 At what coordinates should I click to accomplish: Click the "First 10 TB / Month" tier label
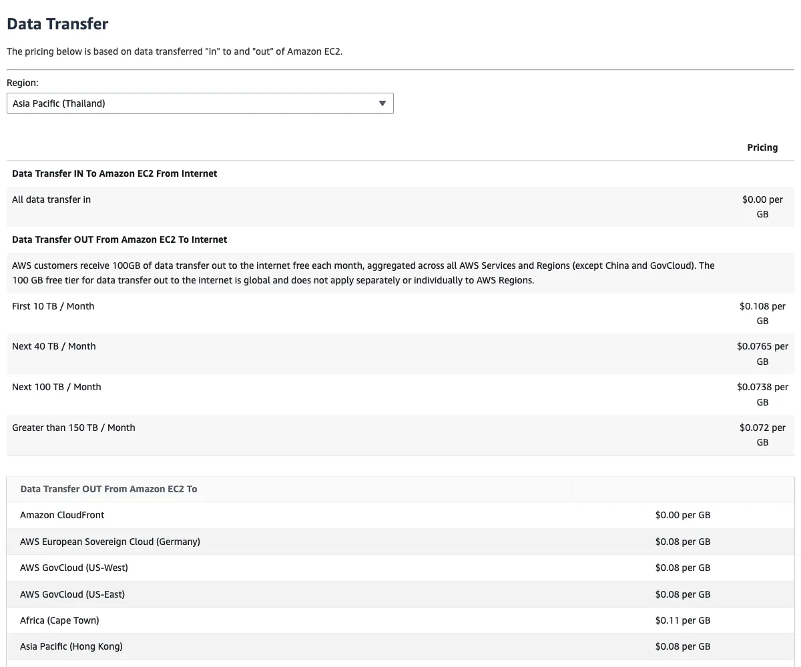[53, 306]
